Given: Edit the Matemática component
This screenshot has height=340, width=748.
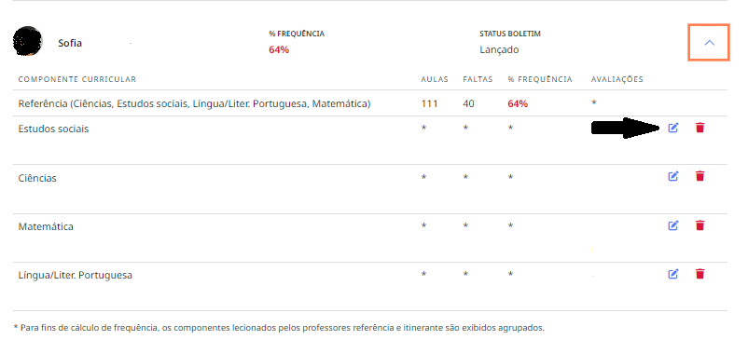Looking at the screenshot, I should click(x=672, y=225).
